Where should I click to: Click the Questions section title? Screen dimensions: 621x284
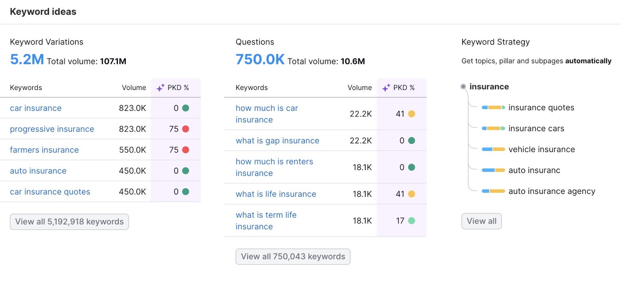pyautogui.click(x=255, y=42)
